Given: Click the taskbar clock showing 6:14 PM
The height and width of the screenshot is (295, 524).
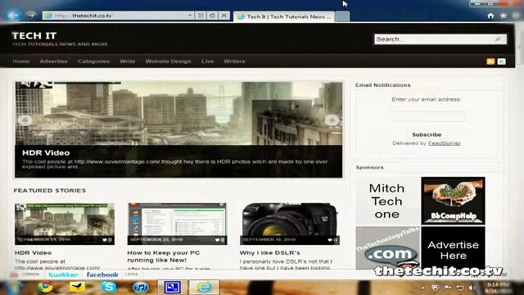Looking at the screenshot, I should tap(497, 288).
